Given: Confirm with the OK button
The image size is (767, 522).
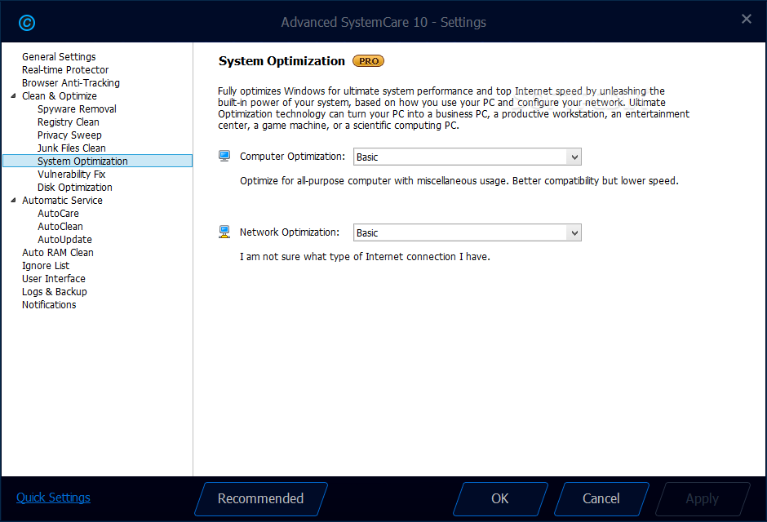Looking at the screenshot, I should coord(500,499).
